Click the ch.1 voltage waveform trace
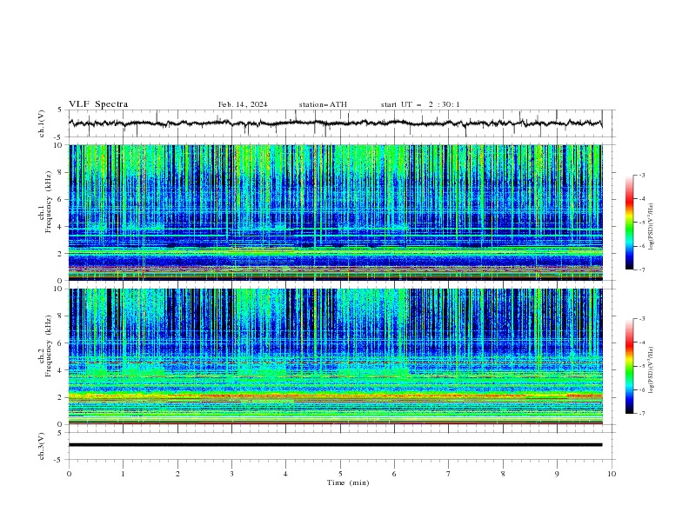 [335, 123]
